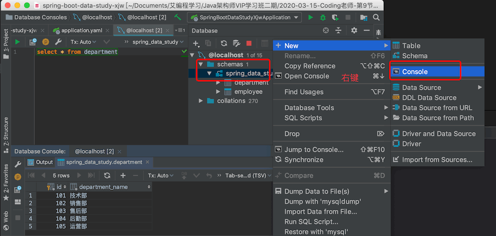Screen dimensions: 496x236
Task: Collapse the @localhost data source node
Action: (192, 55)
